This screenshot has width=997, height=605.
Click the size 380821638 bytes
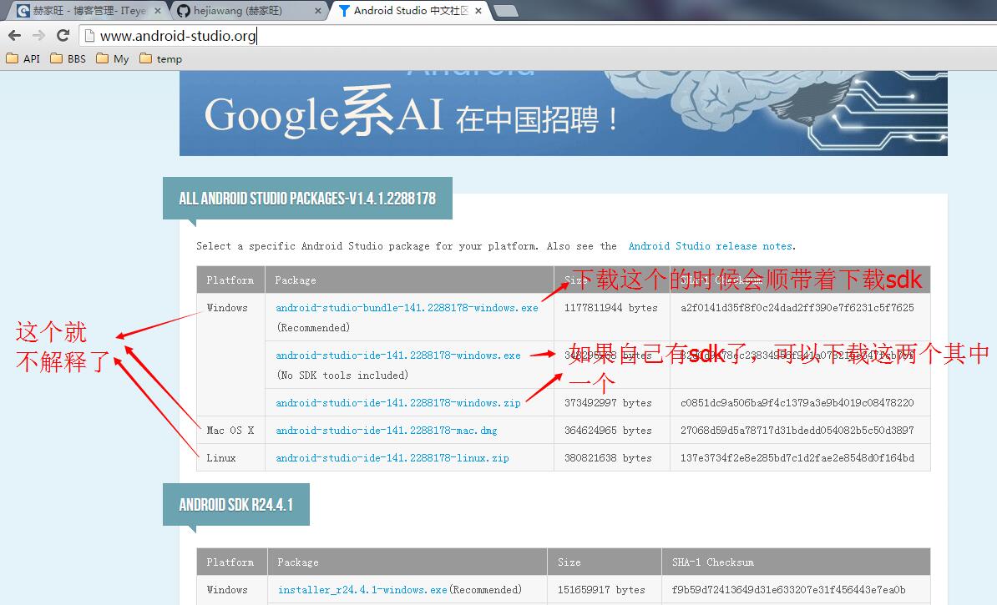coord(608,457)
